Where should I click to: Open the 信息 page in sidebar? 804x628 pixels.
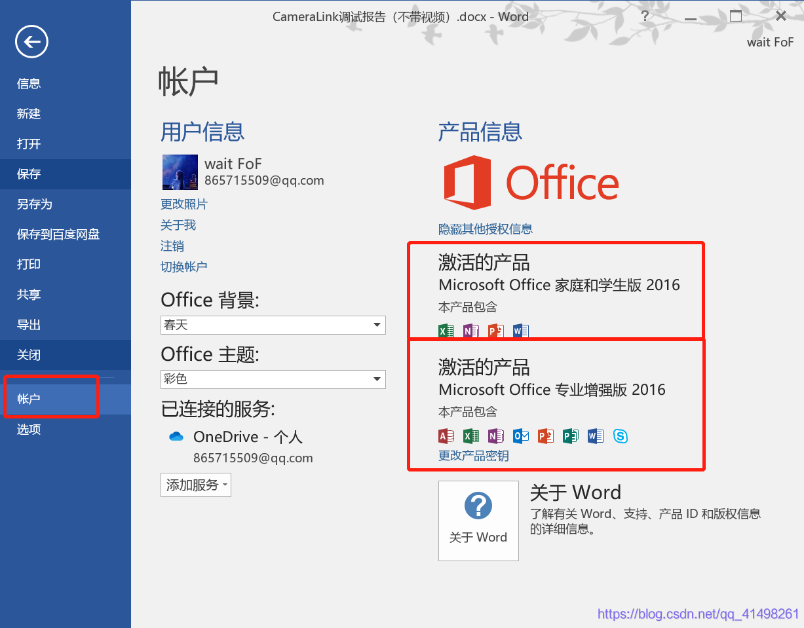click(66, 83)
